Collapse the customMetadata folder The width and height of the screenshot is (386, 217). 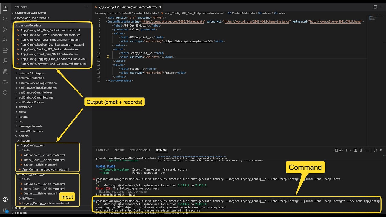pos(30,25)
